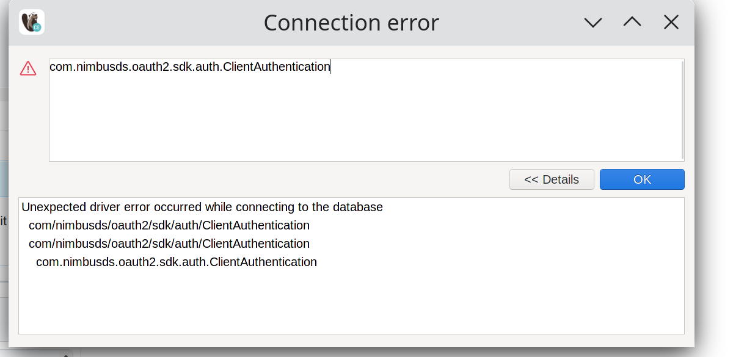The width and height of the screenshot is (733, 357).
Task: Click the down chevron in the title bar
Action: pyautogui.click(x=593, y=22)
